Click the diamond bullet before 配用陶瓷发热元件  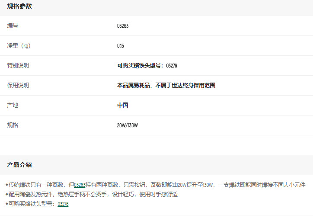7,194
